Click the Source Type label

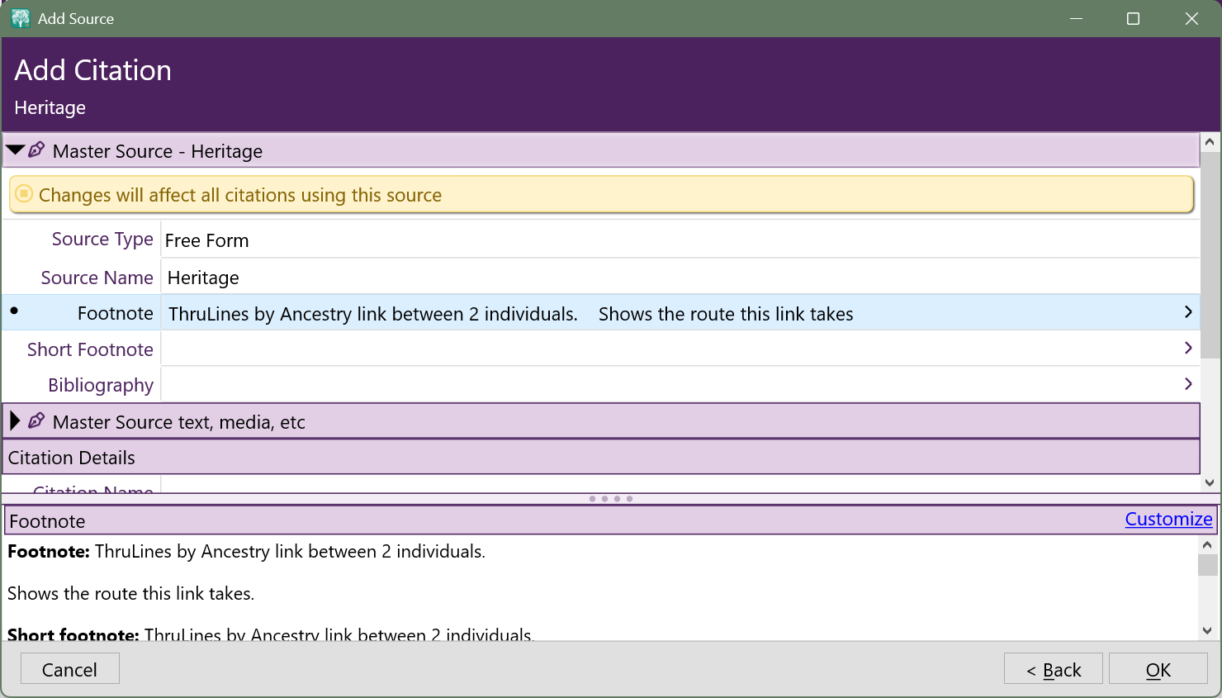[102, 240]
